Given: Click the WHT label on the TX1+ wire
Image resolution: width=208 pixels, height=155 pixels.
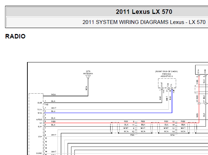Looking at the screenshot, I should [54, 108].
